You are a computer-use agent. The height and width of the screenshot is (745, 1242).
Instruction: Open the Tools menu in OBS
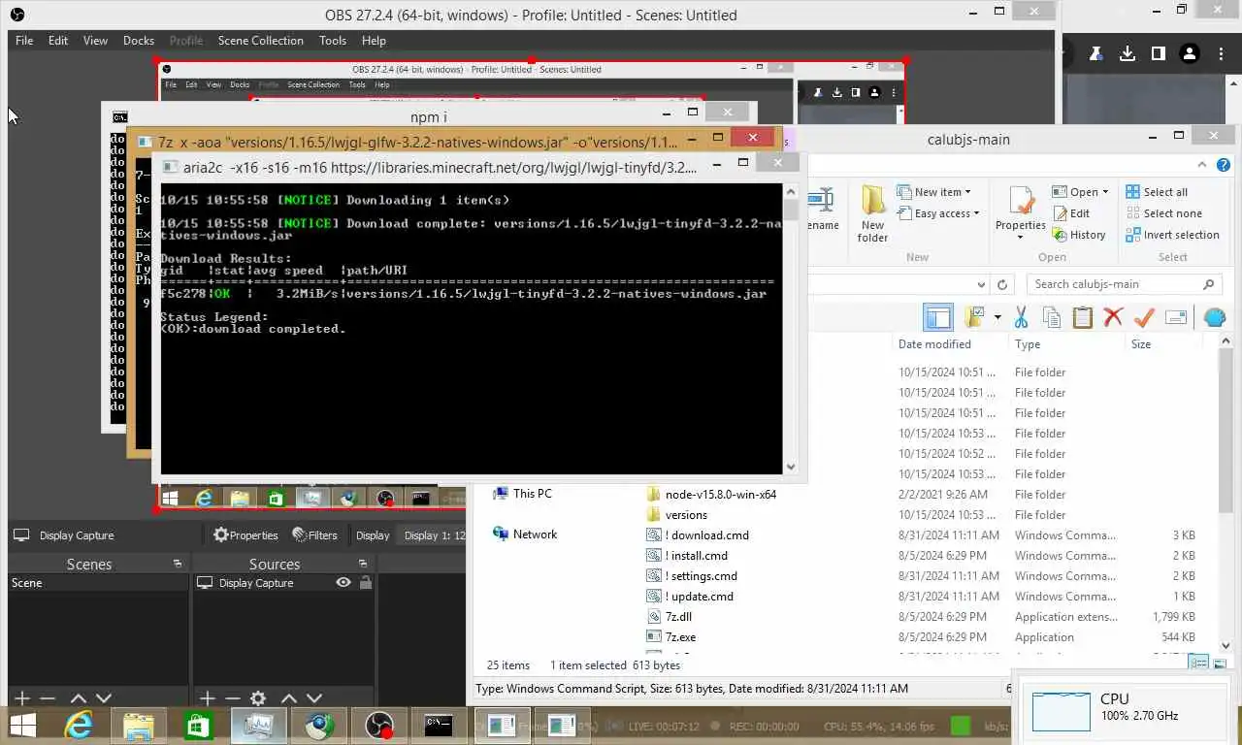[333, 41]
